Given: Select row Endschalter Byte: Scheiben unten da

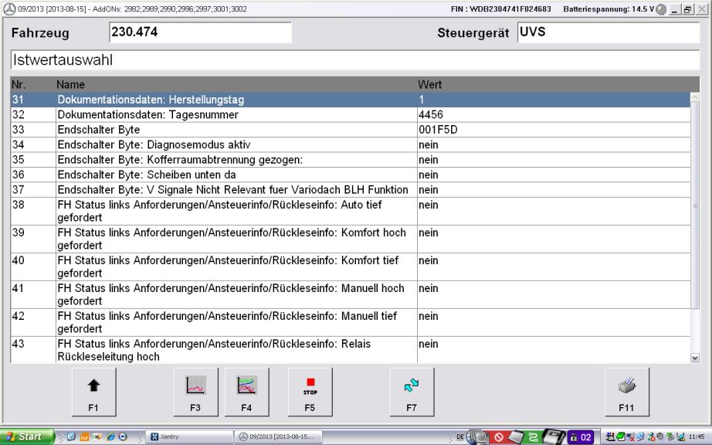Looking at the screenshot, I should tap(350, 175).
